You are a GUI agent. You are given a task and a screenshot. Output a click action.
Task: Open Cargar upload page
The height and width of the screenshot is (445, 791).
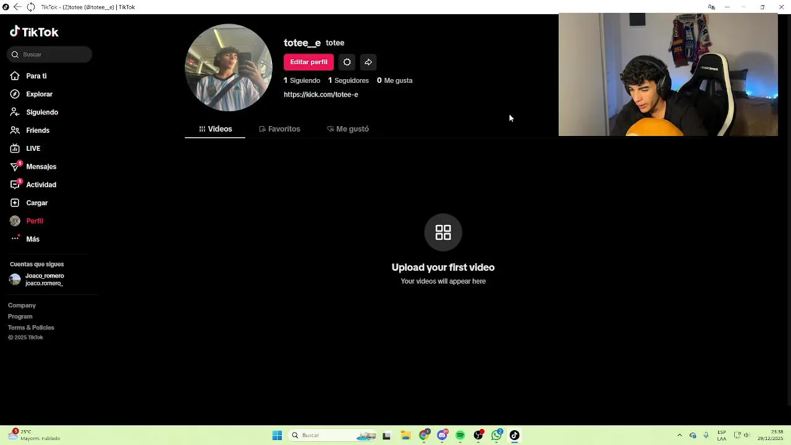(x=37, y=203)
